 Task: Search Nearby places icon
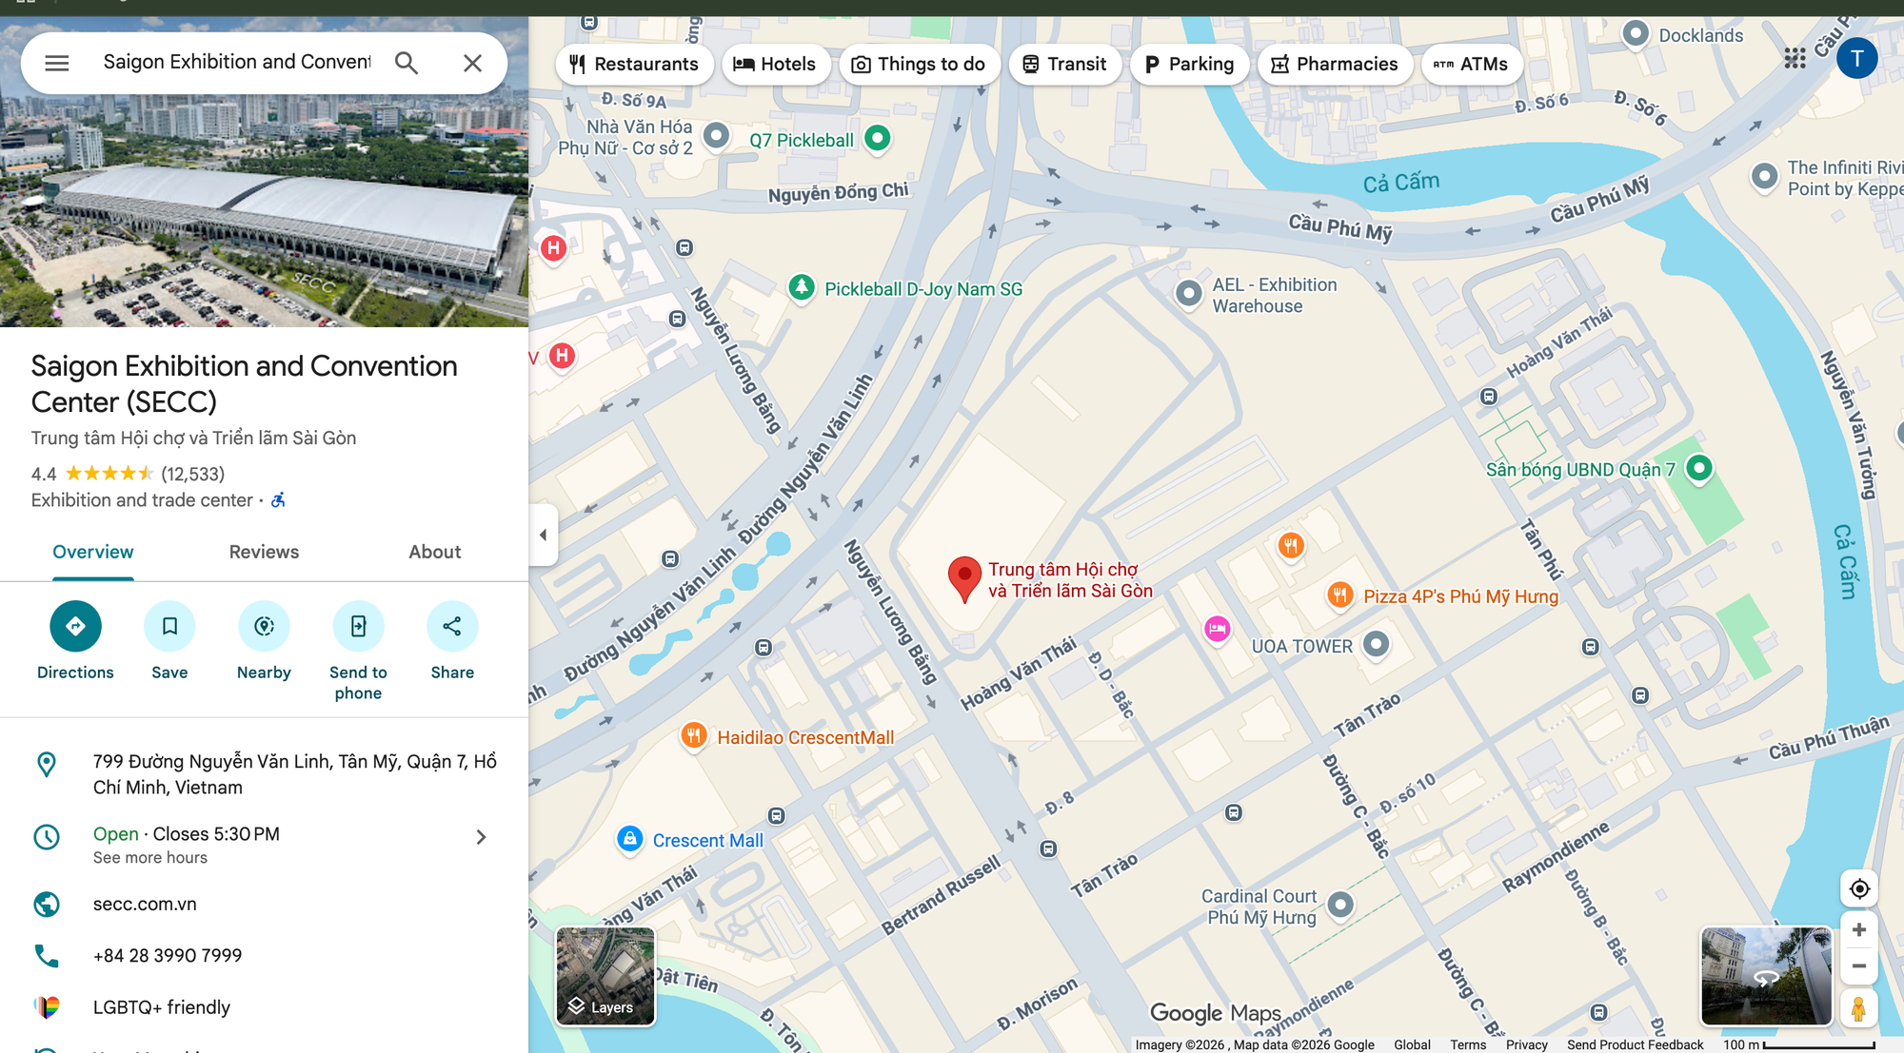264,626
